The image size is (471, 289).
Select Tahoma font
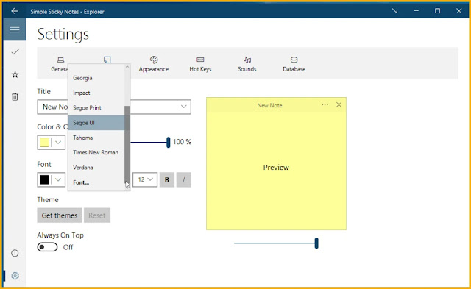point(96,138)
